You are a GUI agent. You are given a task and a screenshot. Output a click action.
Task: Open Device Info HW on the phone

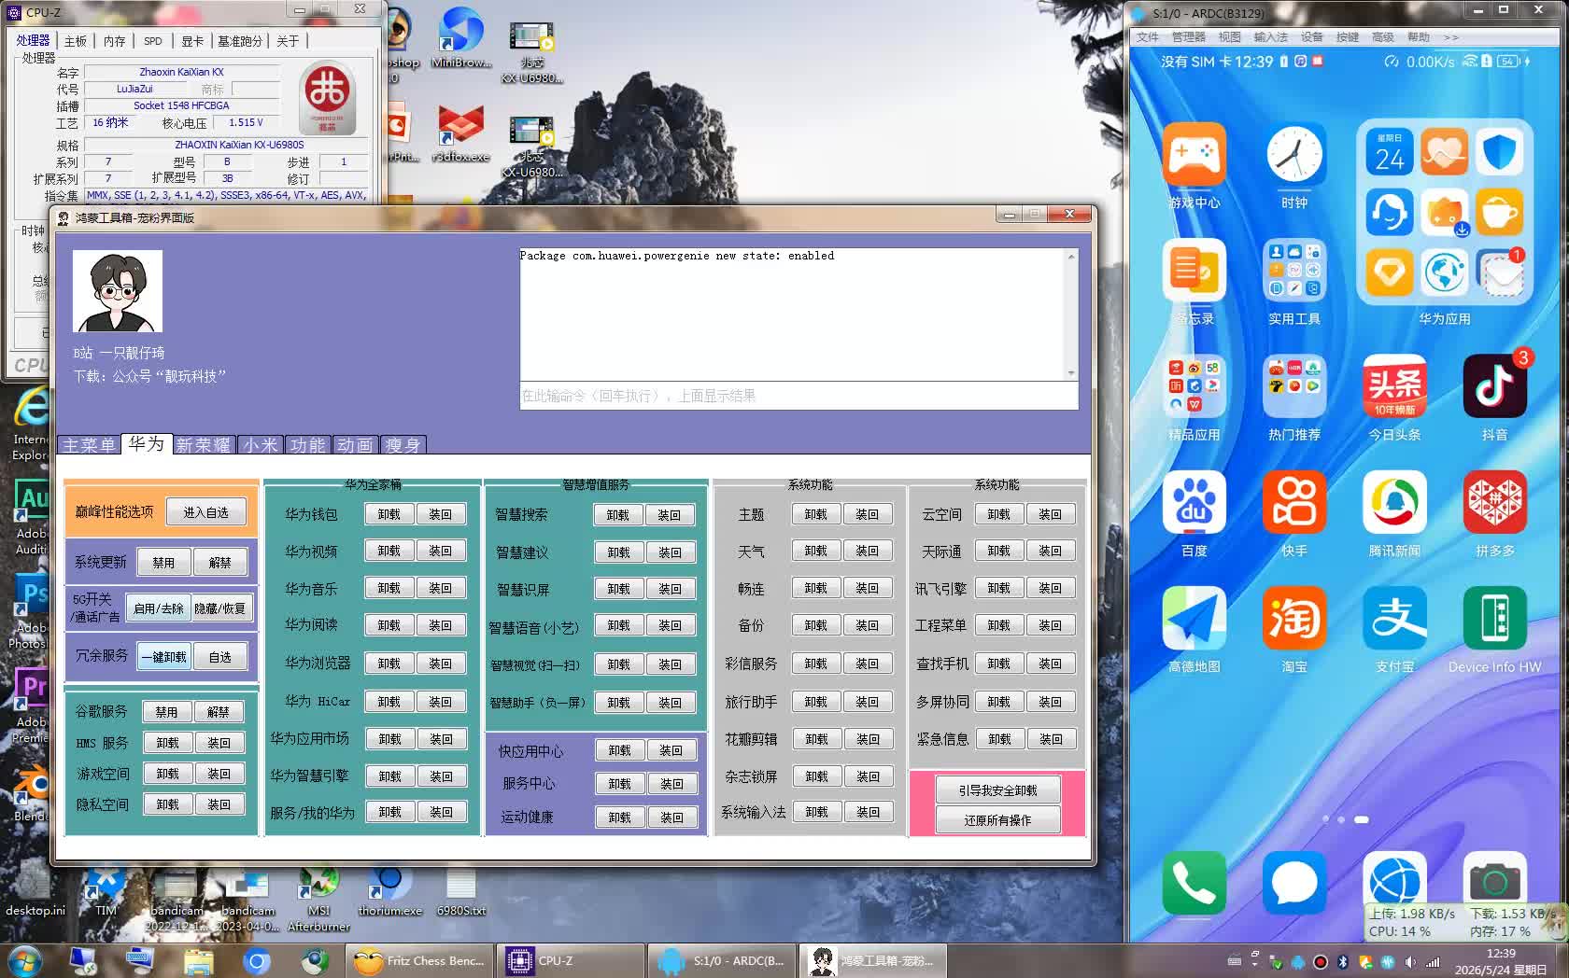click(1494, 618)
